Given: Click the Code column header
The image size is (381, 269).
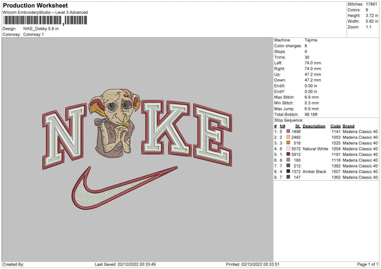Looking at the screenshot, I should (x=336, y=126).
